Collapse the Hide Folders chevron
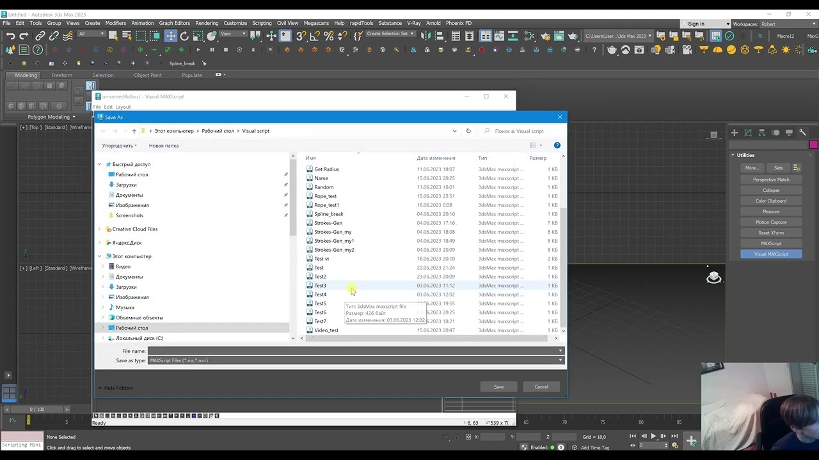Viewport: 819px width, 460px height. pyautogui.click(x=100, y=388)
